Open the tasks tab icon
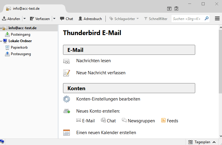The height and width of the screenshot is (145, 222). coord(176,9)
